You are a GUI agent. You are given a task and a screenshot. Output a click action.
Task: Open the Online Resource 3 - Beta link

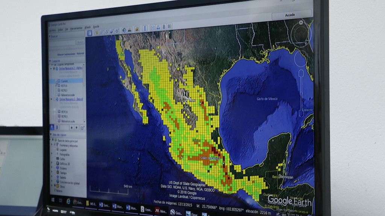tap(71, 100)
